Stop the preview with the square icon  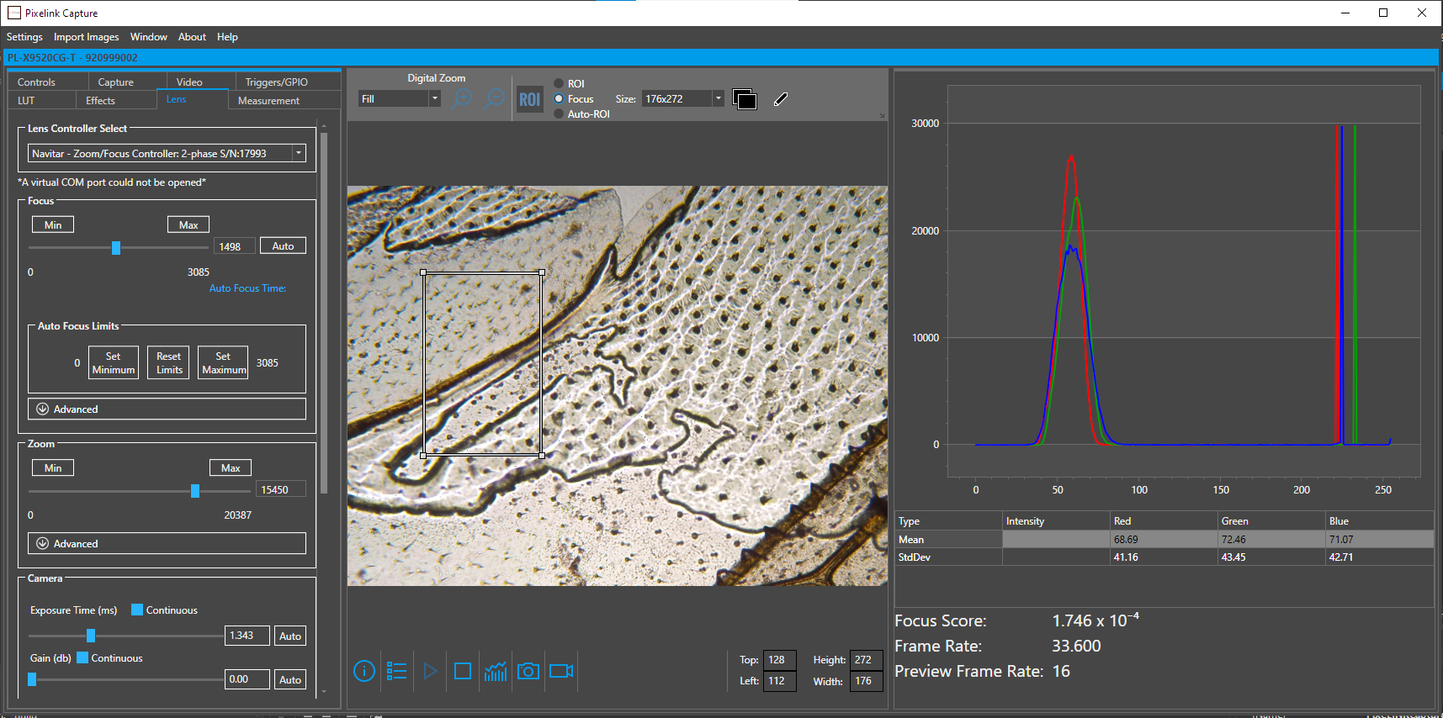point(462,671)
